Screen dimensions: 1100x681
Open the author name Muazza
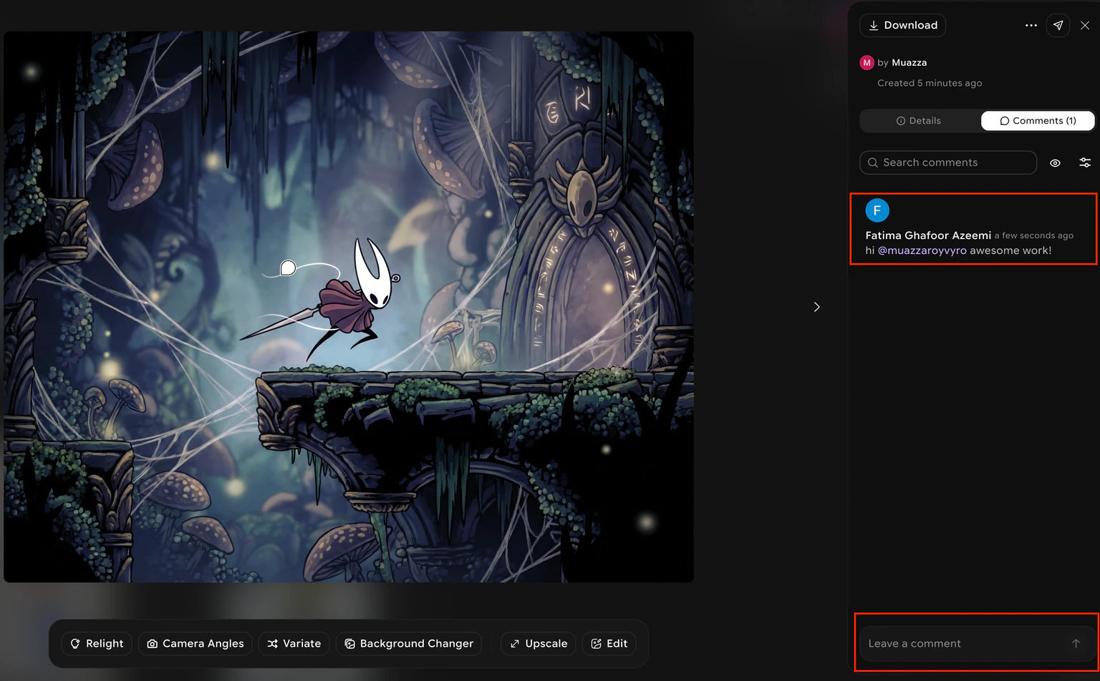point(910,63)
